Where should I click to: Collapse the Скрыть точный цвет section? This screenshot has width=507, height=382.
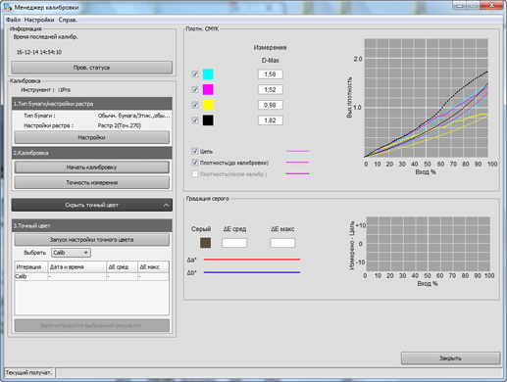tap(92, 205)
